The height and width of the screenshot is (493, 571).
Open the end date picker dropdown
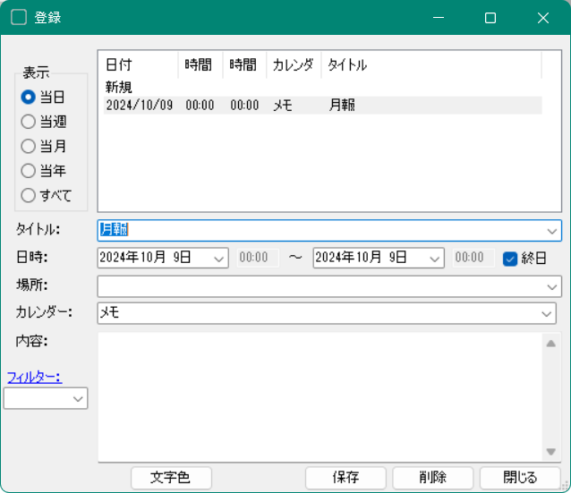pyautogui.click(x=434, y=258)
